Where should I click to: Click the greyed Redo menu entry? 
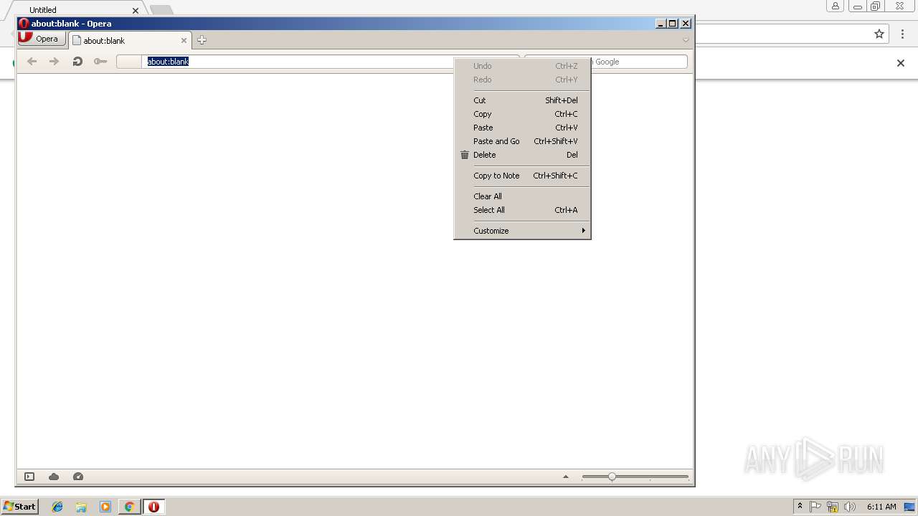[x=522, y=80]
